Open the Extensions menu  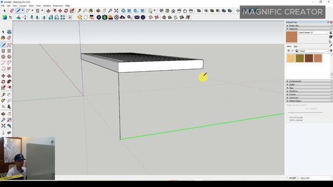coord(58,6)
